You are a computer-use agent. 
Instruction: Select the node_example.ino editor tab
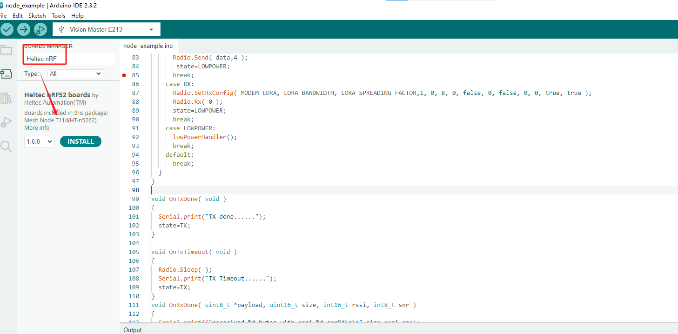148,46
